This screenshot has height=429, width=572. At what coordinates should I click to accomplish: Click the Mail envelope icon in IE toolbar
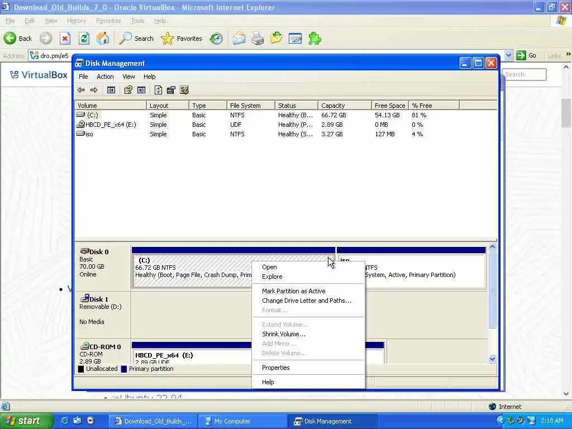click(x=239, y=39)
